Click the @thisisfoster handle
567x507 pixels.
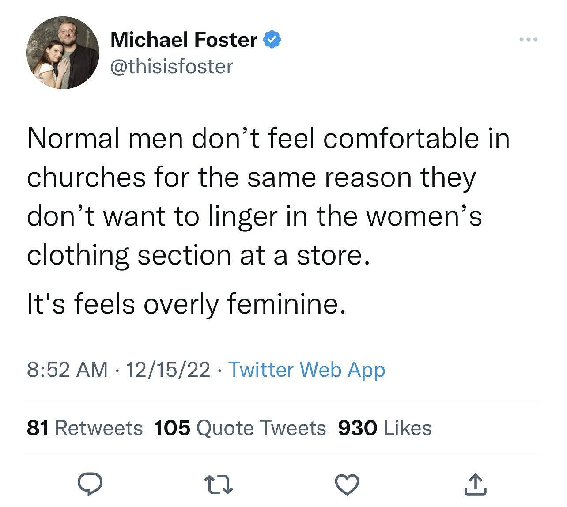click(x=171, y=67)
